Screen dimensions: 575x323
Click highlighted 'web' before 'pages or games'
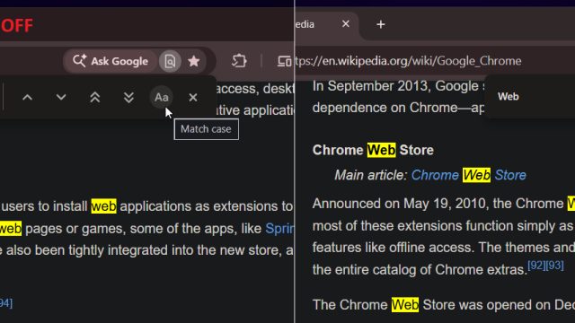point(11,229)
